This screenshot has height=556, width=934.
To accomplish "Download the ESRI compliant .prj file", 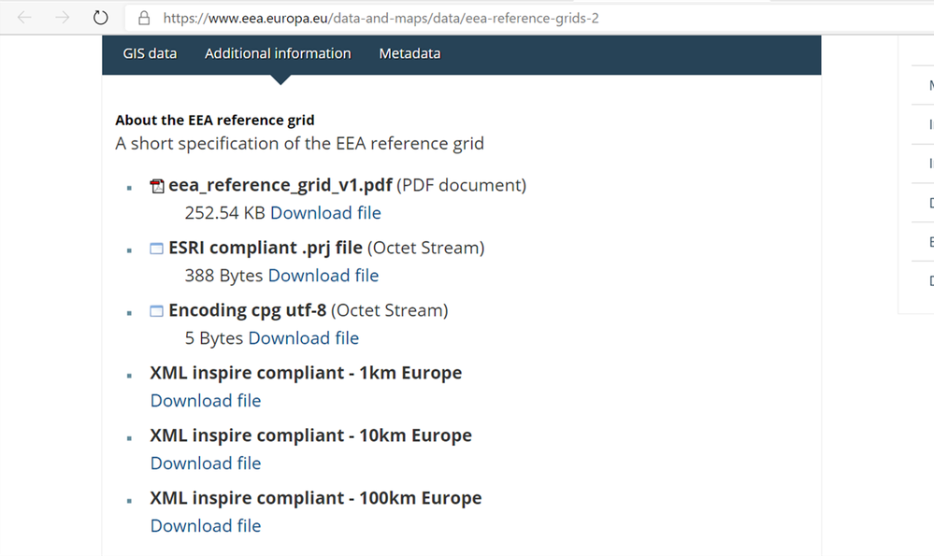I will click(x=323, y=276).
